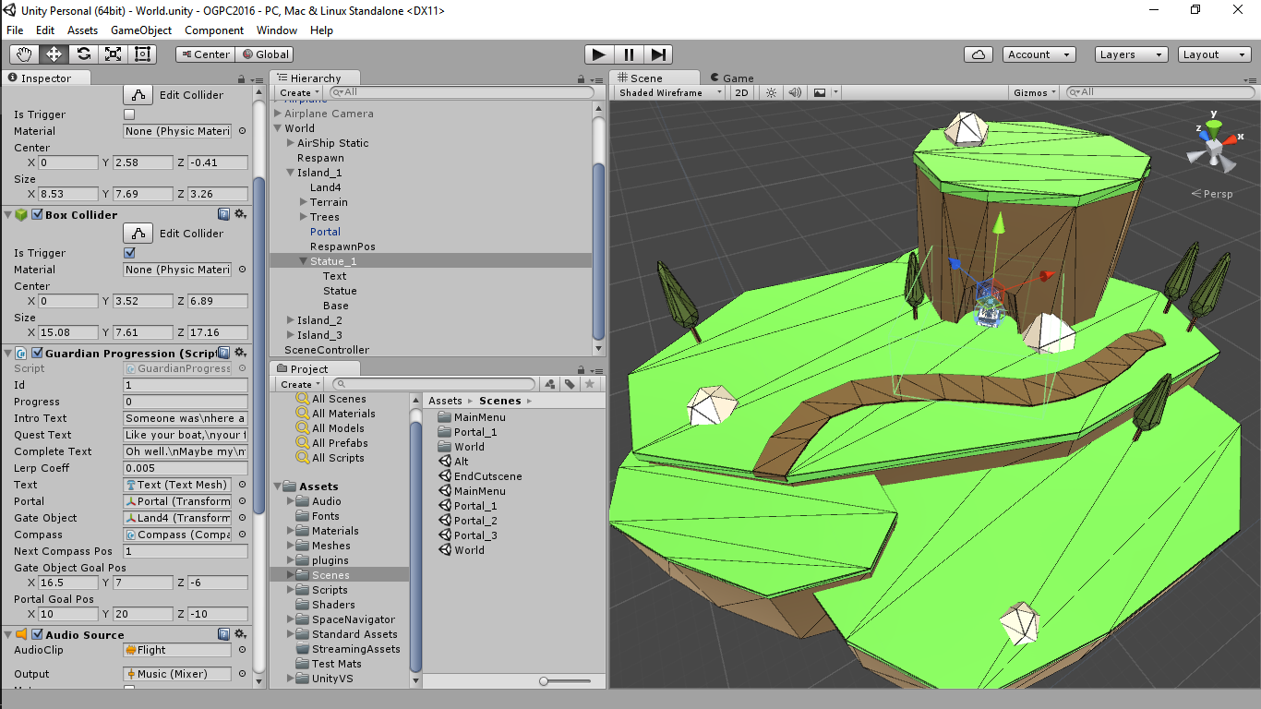Viewport: 1261px width, 709px height.
Task: Open the Shaded Wireframe draw mode dropdown
Action: click(x=667, y=91)
